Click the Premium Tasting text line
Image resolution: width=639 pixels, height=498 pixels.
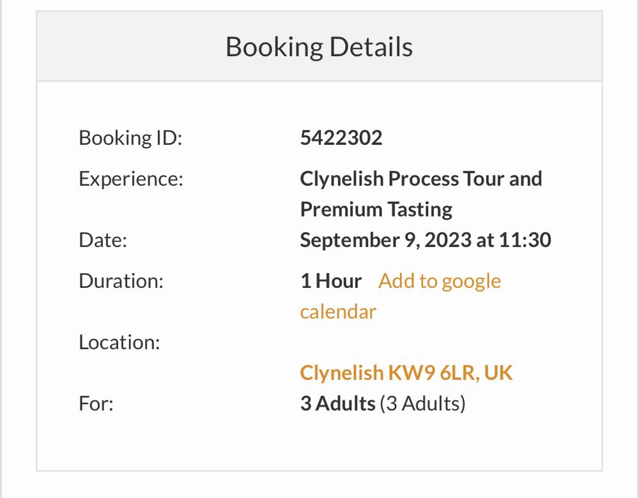click(x=376, y=209)
